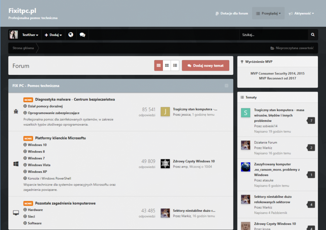
Task: Collapse the FIX PC - Pomoc techniczna category
Action: 227,86
